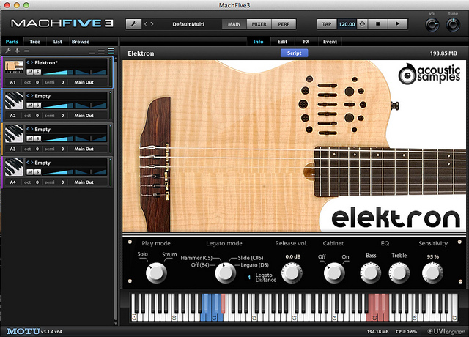Screen dimensions: 469x337
Task: Click the EQ Treble knob
Action: pos(399,273)
